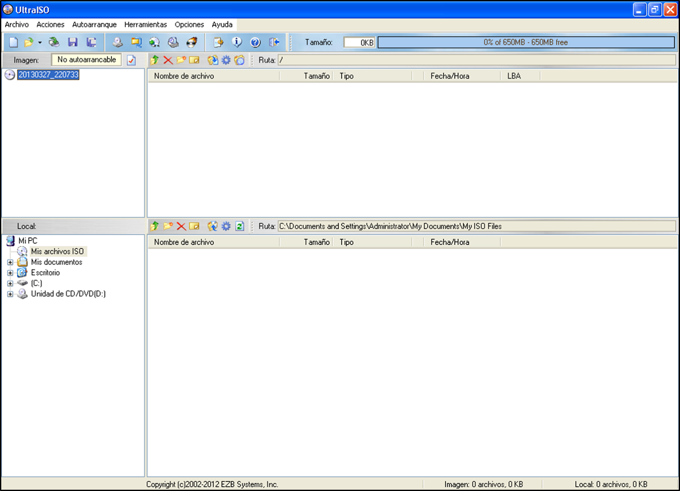
Task: Show image information
Action: (x=236, y=43)
